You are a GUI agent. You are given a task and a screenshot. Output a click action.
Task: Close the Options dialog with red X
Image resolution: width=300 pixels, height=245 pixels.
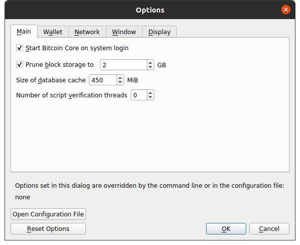(x=286, y=10)
